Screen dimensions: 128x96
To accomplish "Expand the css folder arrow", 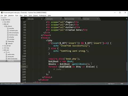I will [5, 52].
